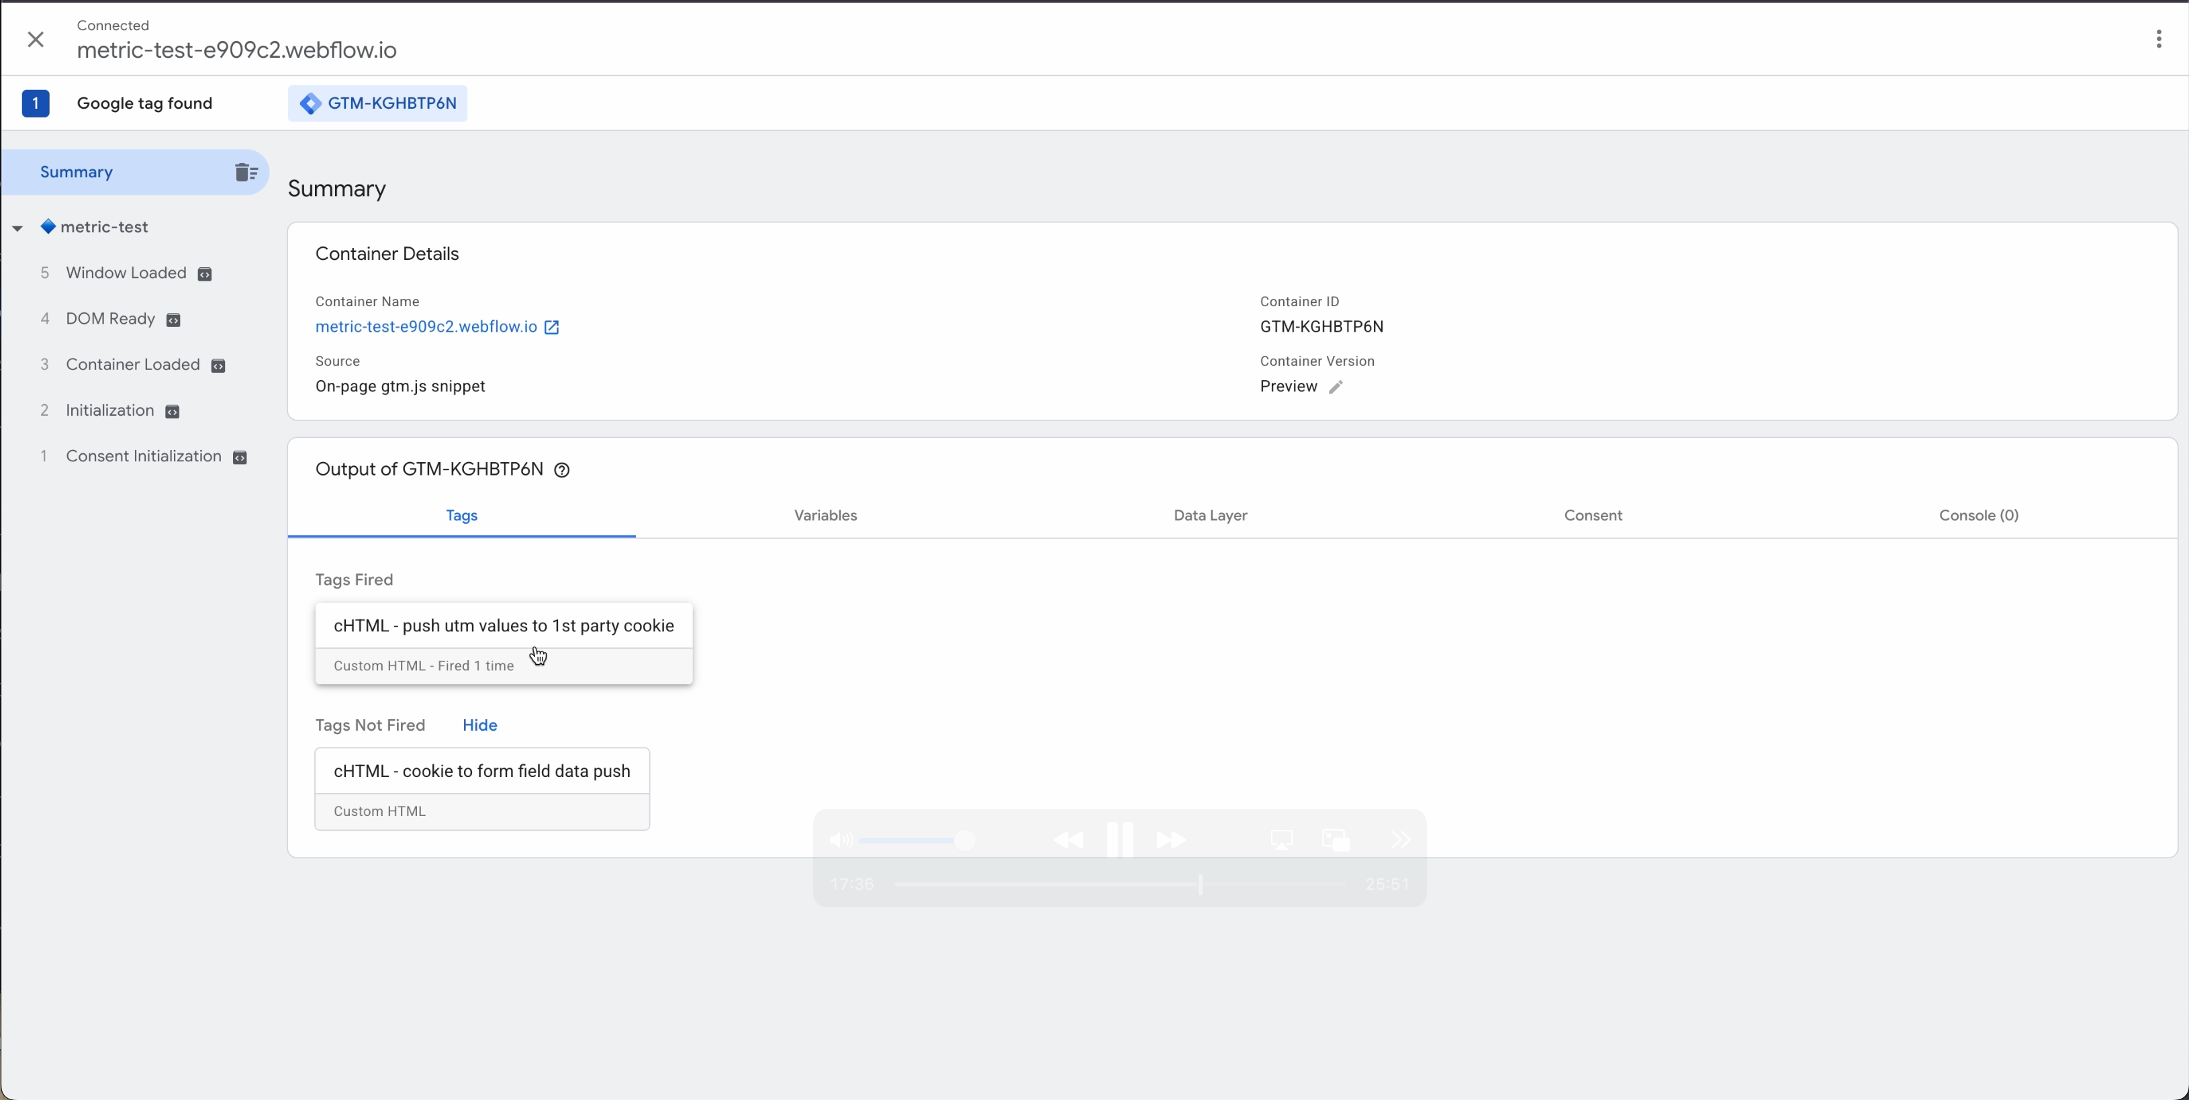Clear the event list with trash icon
Image resolution: width=2189 pixels, height=1100 pixels.
(246, 173)
